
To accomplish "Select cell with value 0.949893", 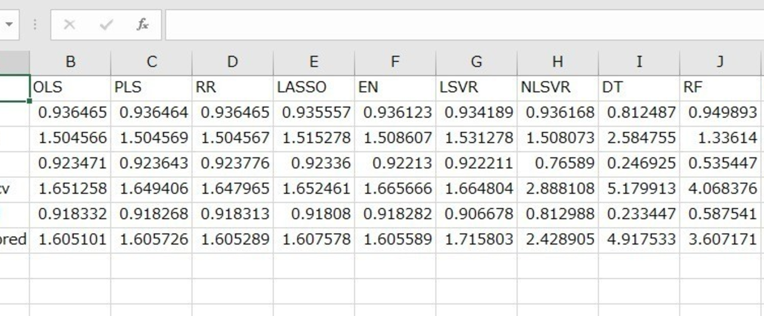I will point(720,113).
